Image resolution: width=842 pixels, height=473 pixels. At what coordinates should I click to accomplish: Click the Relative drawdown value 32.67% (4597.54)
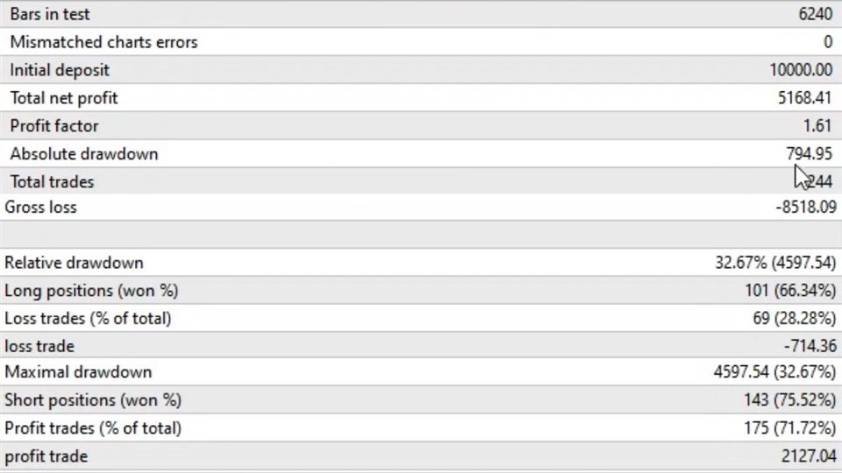(775, 263)
